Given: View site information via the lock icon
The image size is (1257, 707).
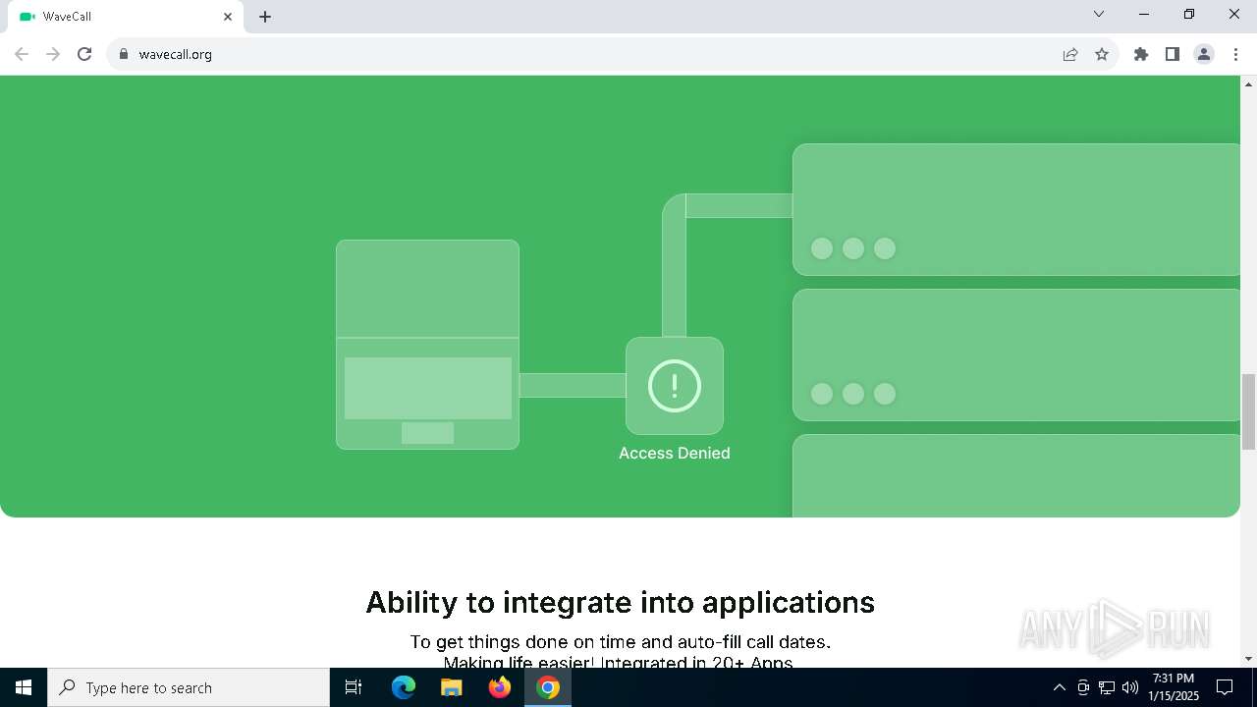Looking at the screenshot, I should pos(124,54).
